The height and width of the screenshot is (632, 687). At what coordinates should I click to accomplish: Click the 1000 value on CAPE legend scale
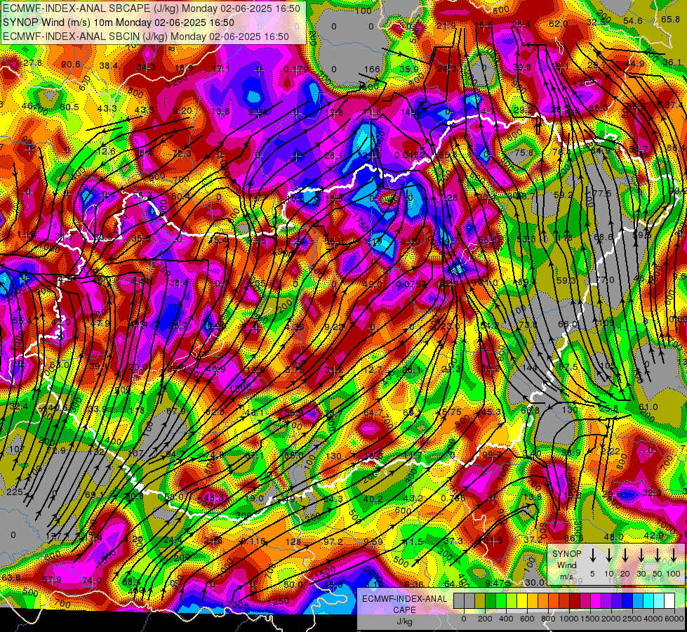click(569, 619)
